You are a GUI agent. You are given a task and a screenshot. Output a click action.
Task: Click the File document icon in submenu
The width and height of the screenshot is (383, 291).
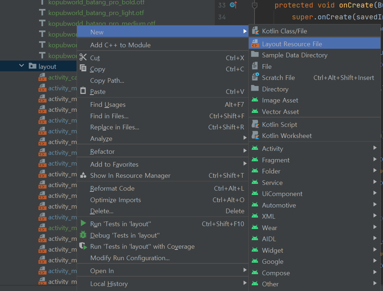point(255,66)
